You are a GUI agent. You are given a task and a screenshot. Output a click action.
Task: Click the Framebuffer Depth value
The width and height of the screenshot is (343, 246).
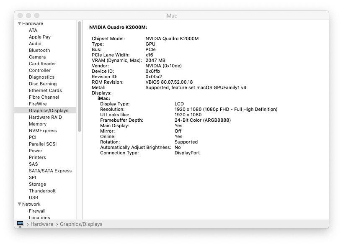coord(203,120)
